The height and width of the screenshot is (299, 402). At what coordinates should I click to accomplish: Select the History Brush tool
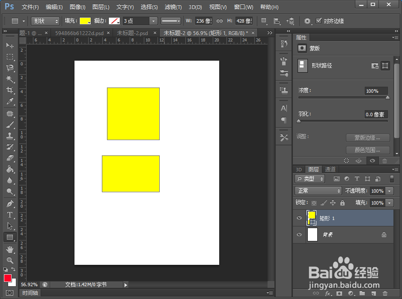pyautogui.click(x=10, y=147)
